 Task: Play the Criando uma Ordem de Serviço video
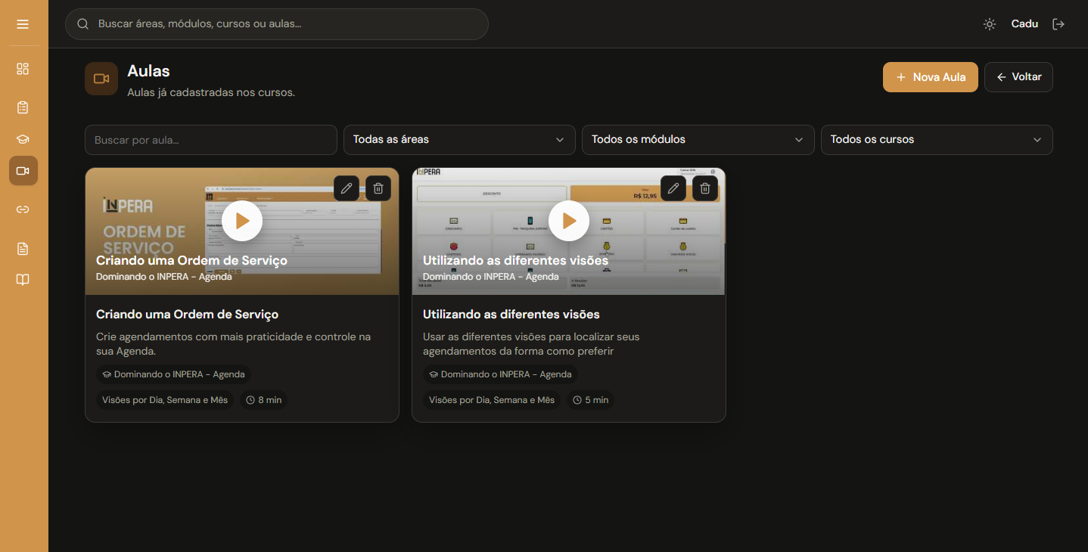pos(242,221)
